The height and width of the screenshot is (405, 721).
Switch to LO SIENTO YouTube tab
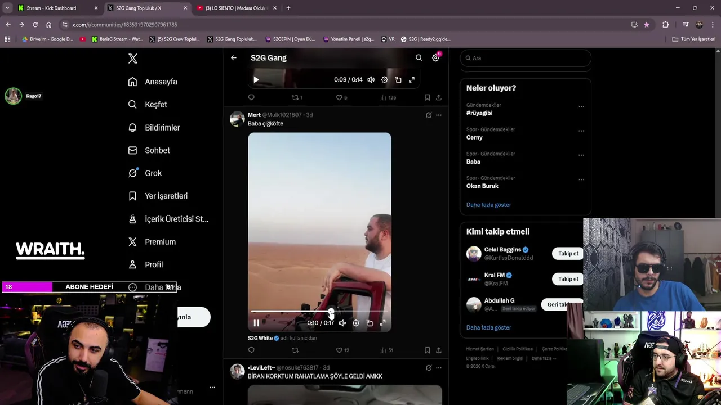(x=235, y=8)
